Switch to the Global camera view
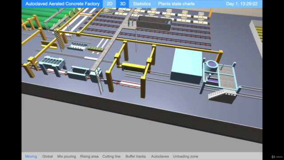284x160 pixels. coord(47,156)
